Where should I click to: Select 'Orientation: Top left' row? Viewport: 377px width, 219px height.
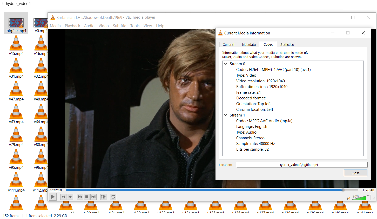pos(253,104)
